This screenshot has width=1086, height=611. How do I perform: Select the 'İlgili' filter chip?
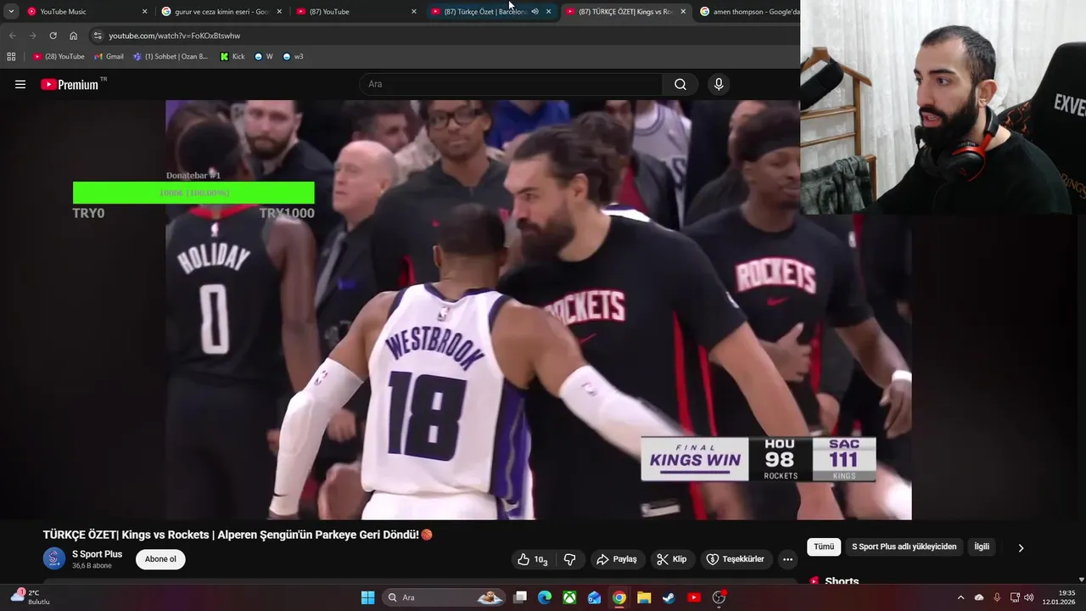coord(982,547)
